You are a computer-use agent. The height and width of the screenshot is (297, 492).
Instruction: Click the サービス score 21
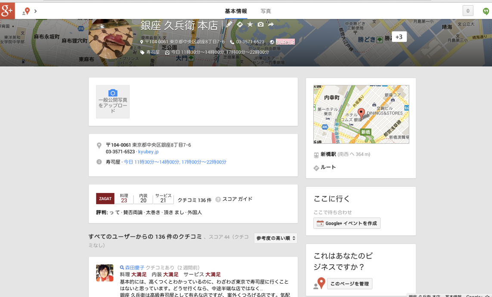pyautogui.click(x=163, y=201)
